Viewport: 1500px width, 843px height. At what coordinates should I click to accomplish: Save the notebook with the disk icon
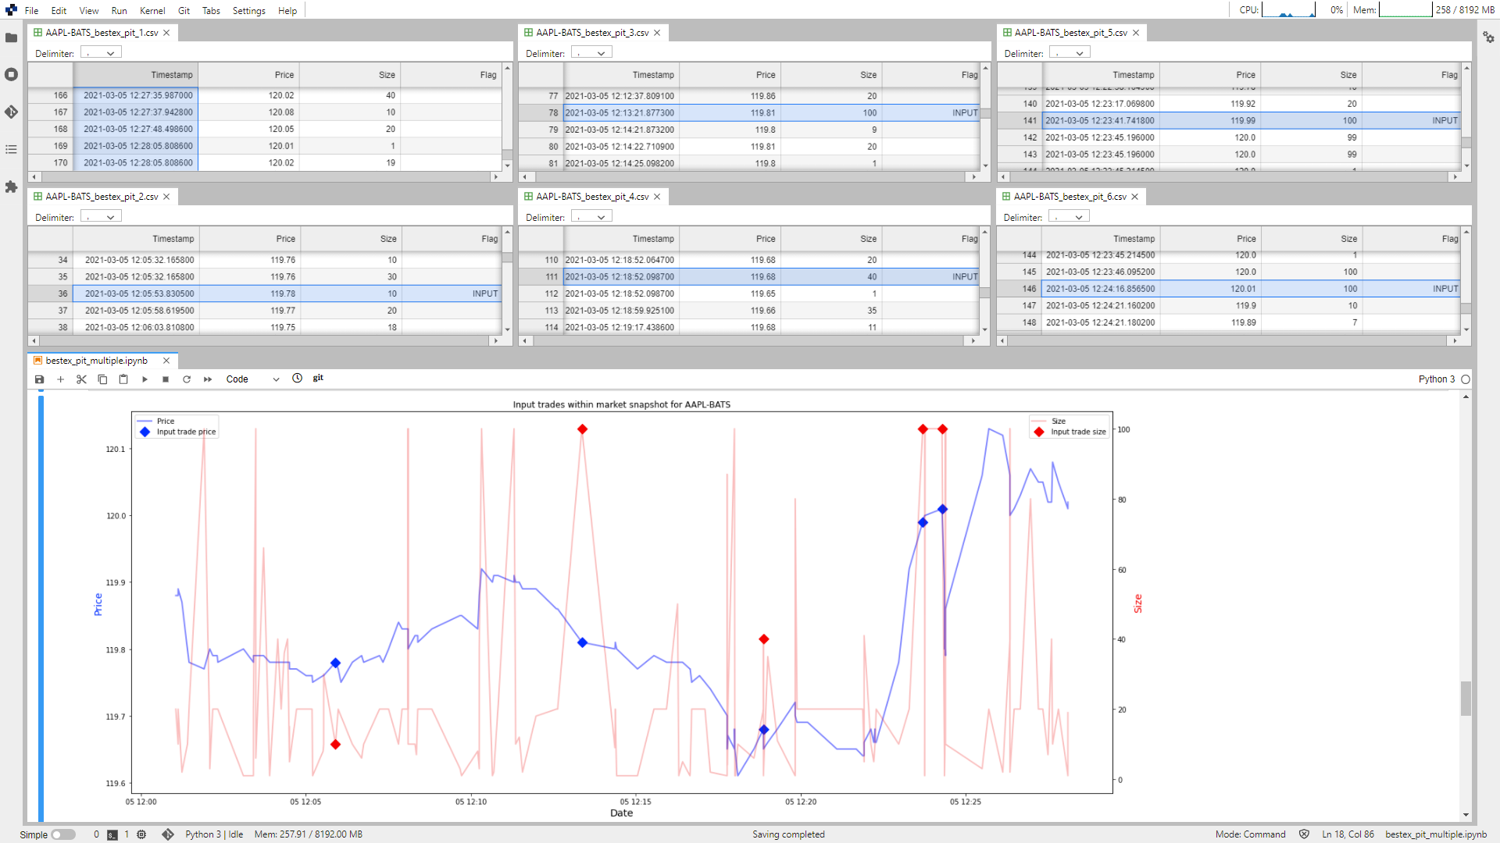(x=40, y=379)
